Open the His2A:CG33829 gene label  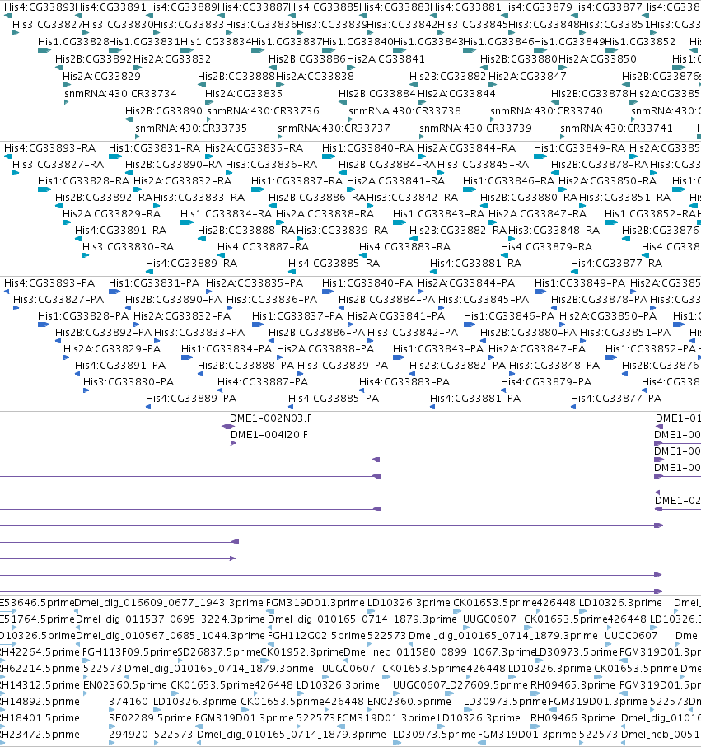pos(101,77)
